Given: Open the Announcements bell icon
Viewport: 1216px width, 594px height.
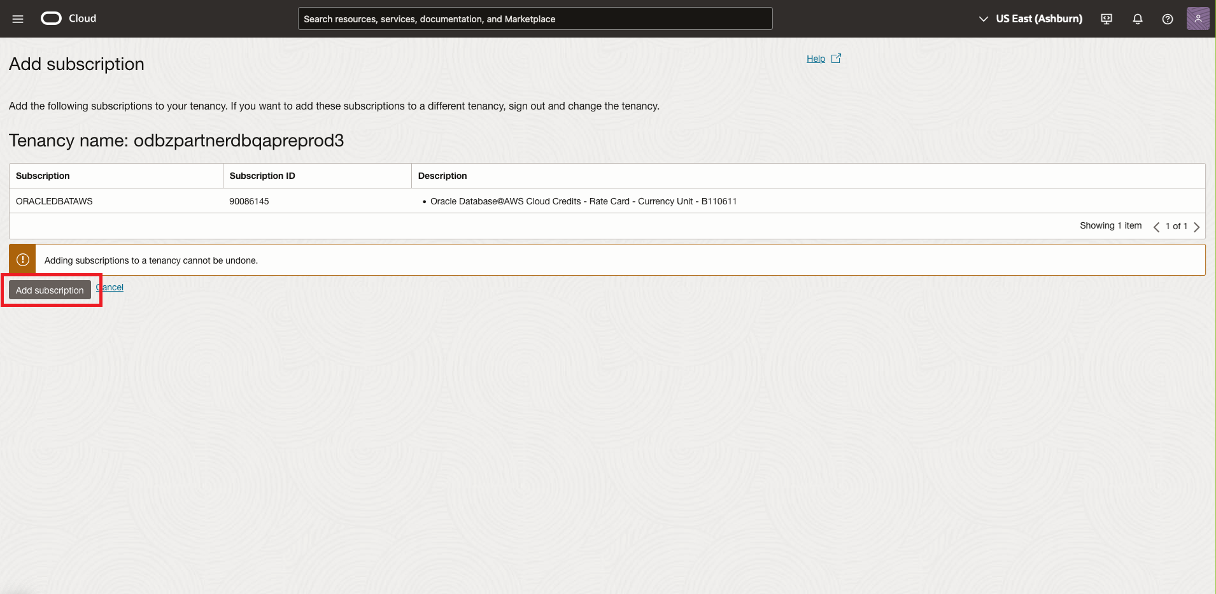Looking at the screenshot, I should (1137, 19).
